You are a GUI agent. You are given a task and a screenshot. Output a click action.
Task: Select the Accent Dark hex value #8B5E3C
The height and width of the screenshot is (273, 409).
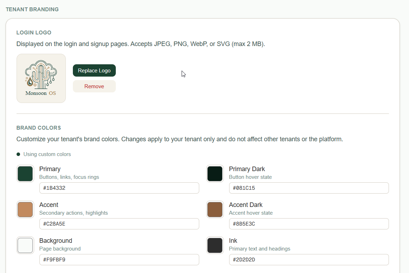pyautogui.click(x=309, y=224)
